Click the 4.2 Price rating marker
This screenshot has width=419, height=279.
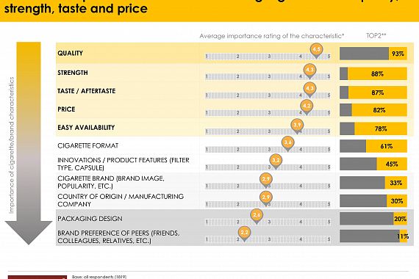[307, 107]
